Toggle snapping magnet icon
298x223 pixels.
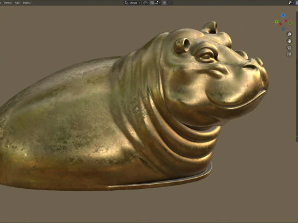[152, 2]
